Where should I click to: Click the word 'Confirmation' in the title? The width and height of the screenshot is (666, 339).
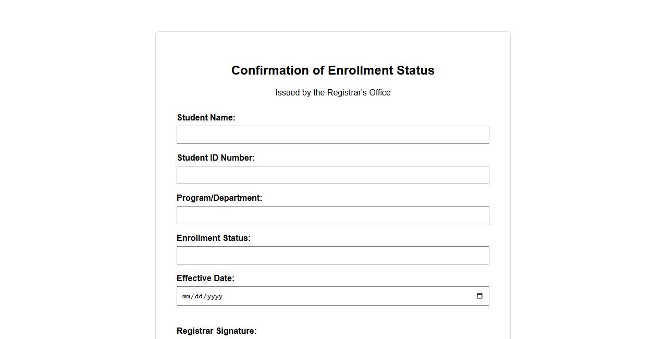click(x=270, y=70)
